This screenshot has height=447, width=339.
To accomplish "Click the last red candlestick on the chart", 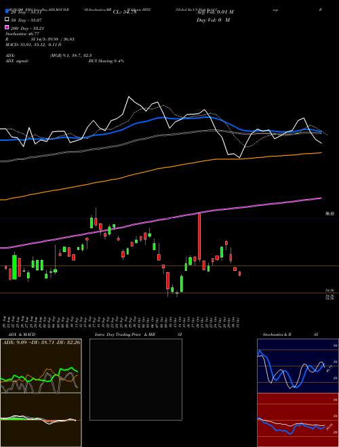I will pos(240,274).
